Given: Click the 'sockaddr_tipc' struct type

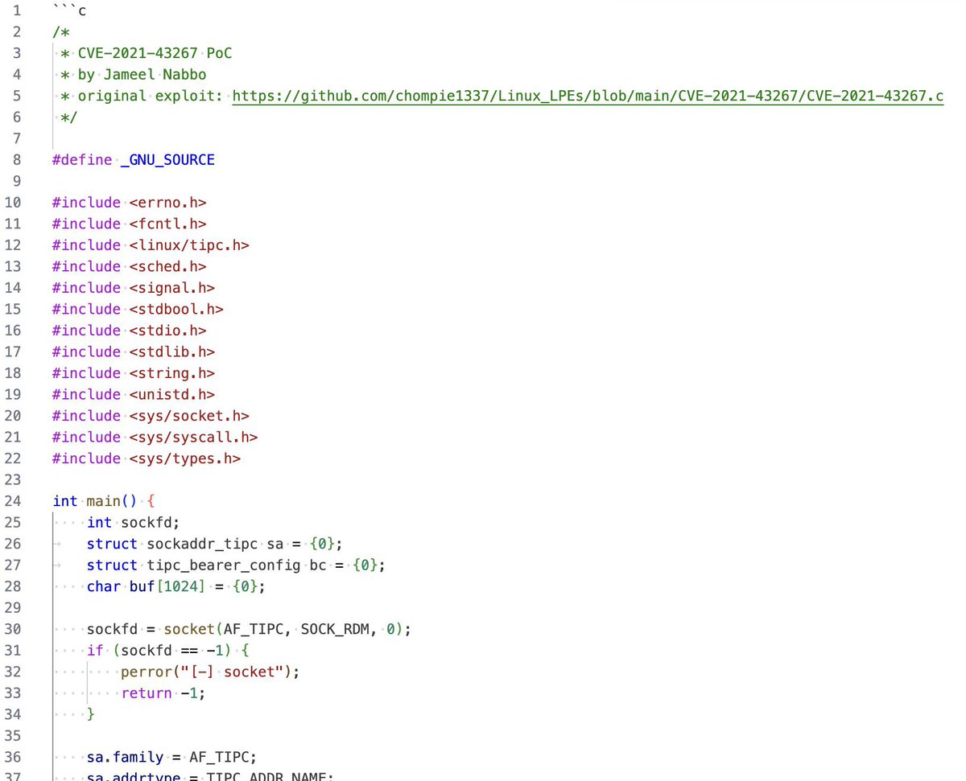Looking at the screenshot, I should coord(203,543).
